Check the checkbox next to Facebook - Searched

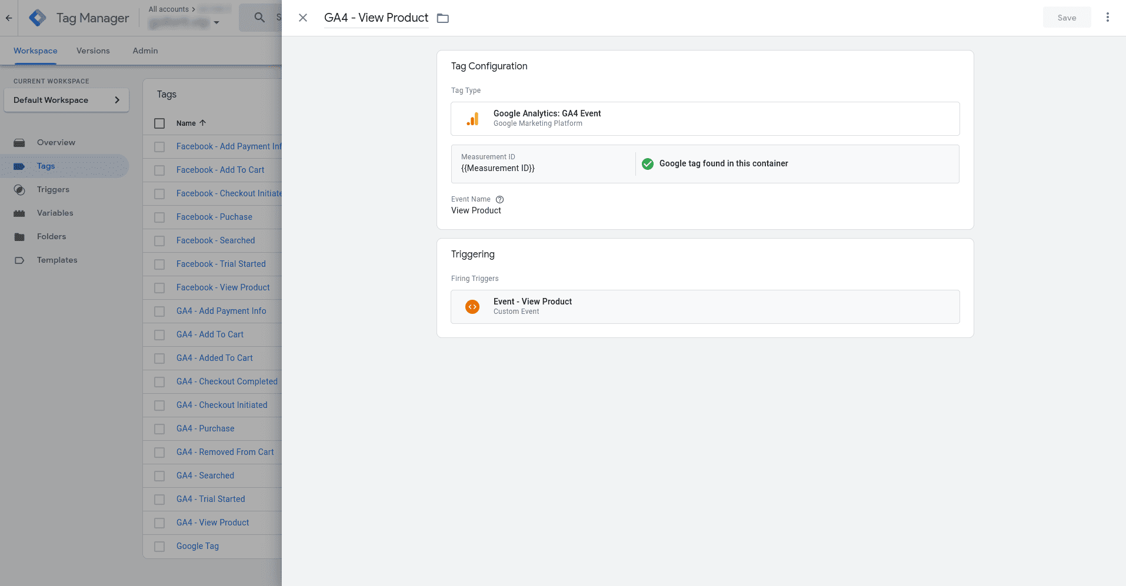point(159,240)
